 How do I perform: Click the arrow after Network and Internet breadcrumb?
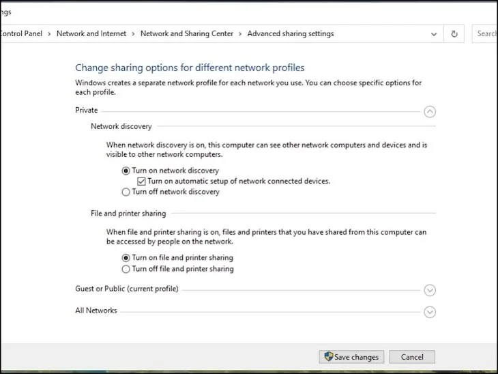pos(133,33)
